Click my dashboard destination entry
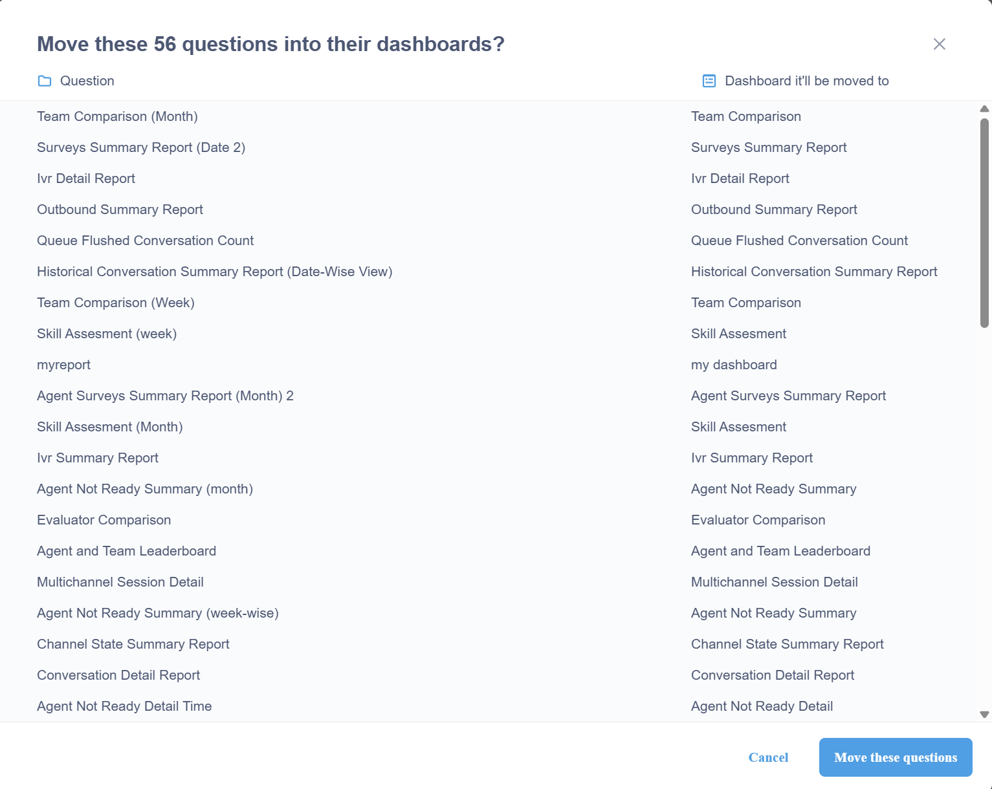Screen dimensions: 992x789 (x=734, y=365)
